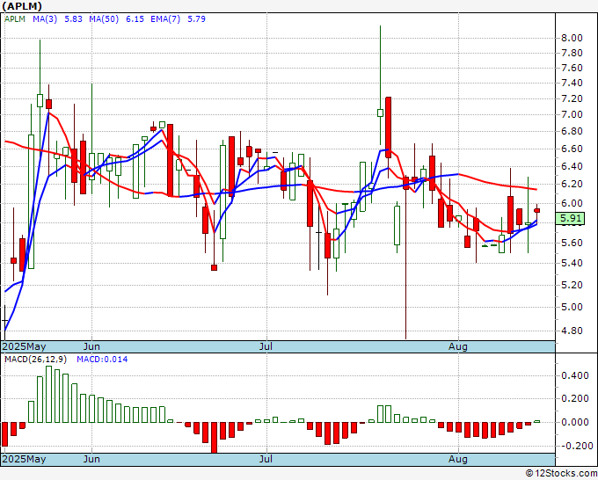This screenshot has width=598, height=480.
Task: Click the 8.00 price axis label
Action: click(x=572, y=38)
